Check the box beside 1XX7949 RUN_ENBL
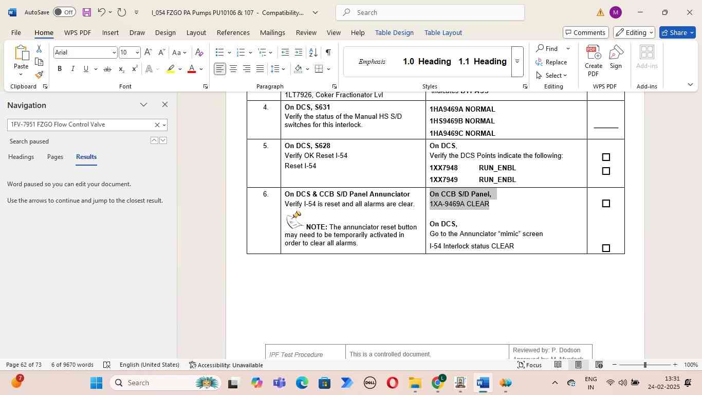The width and height of the screenshot is (702, 395). click(x=606, y=171)
